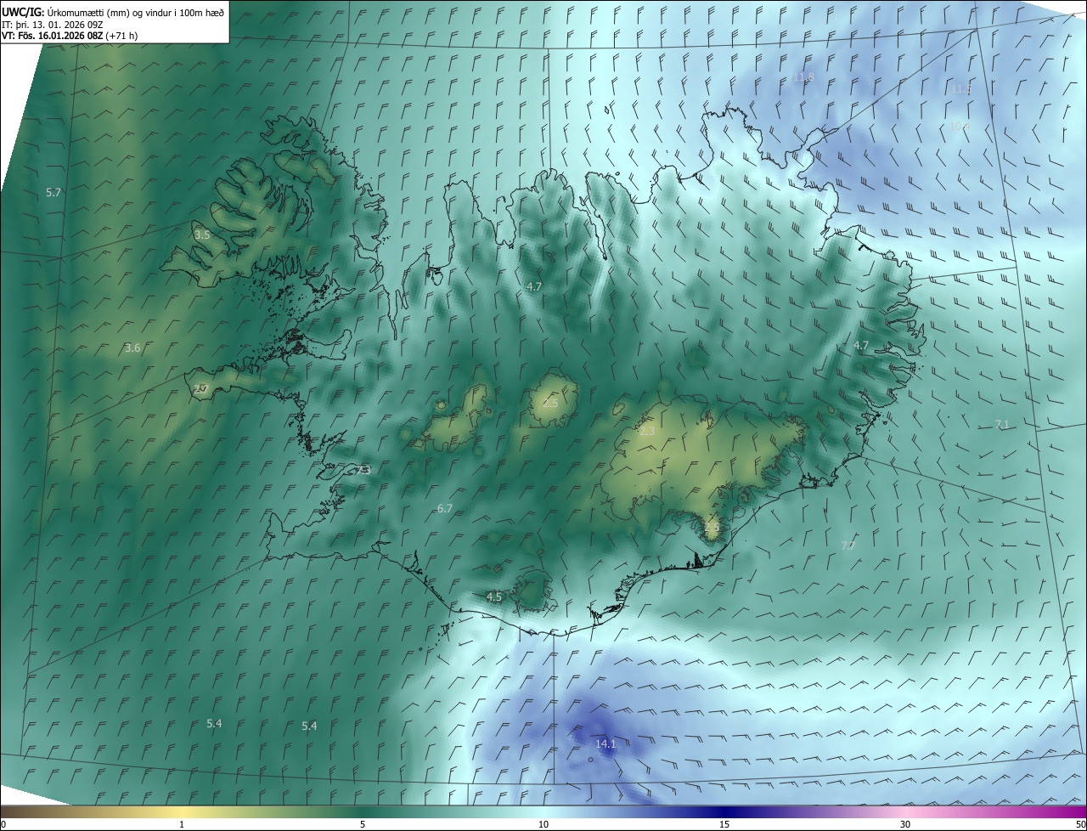Image resolution: width=1087 pixels, height=831 pixels.
Task: Click the 4.5 value label
Action: point(494,597)
